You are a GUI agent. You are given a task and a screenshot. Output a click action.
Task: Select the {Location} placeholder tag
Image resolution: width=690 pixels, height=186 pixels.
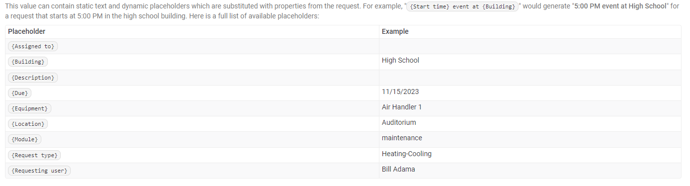(28, 124)
